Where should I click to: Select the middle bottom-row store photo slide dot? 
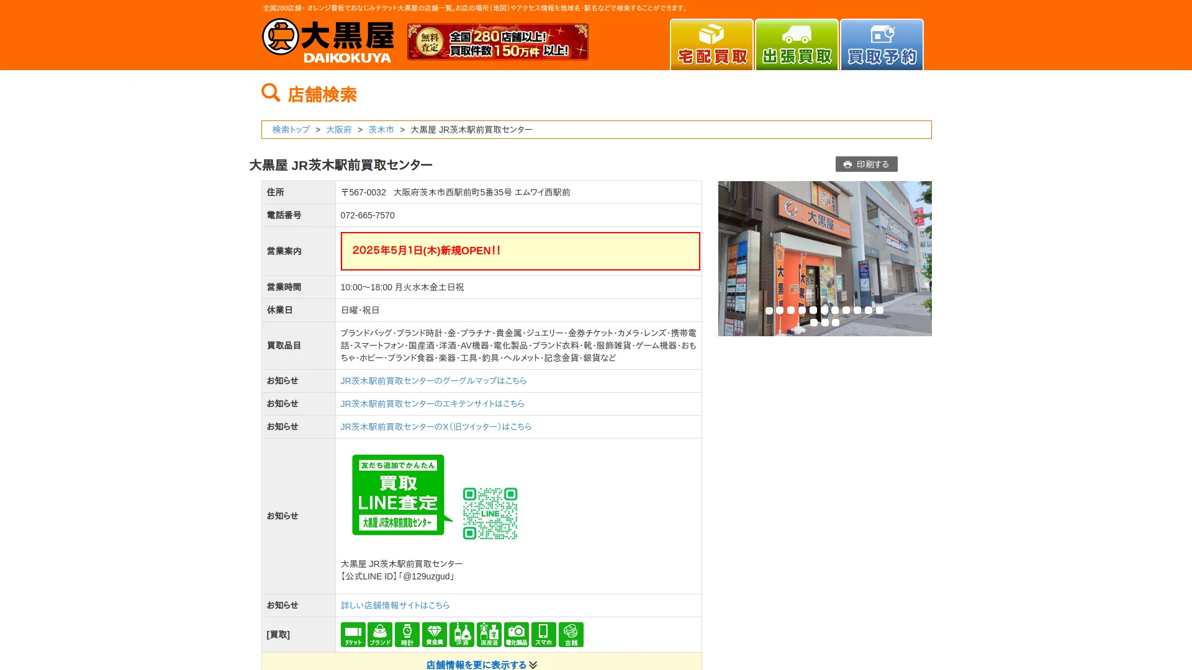pyautogui.click(x=825, y=323)
